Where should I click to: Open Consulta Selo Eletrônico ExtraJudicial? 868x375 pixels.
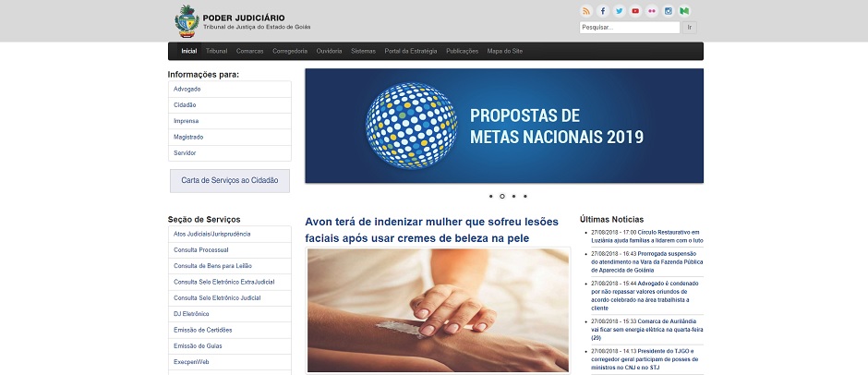tap(230, 282)
